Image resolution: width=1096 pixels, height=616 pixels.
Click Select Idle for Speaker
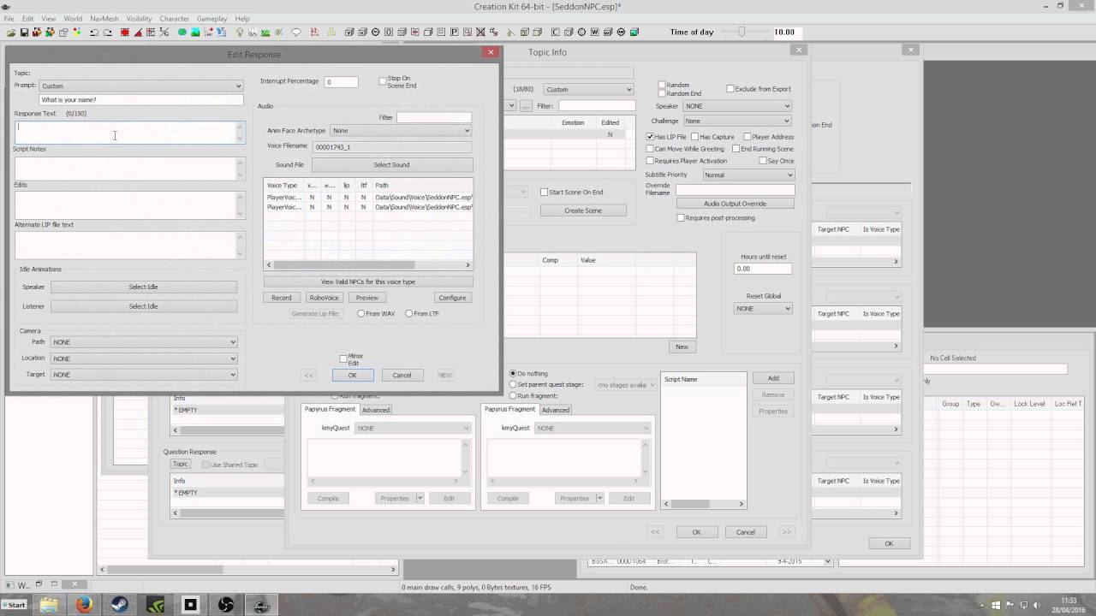coord(143,287)
